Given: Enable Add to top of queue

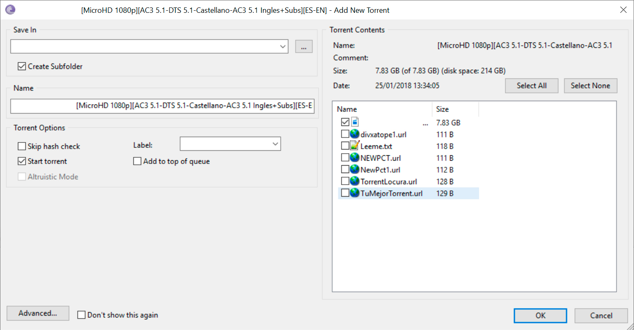Looking at the screenshot, I should (x=137, y=161).
